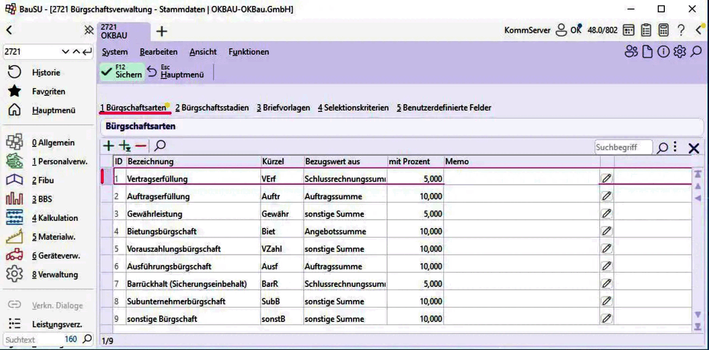Open Leistungsverz. in the sidebar
Screen dimensions: 709x350
(57, 324)
